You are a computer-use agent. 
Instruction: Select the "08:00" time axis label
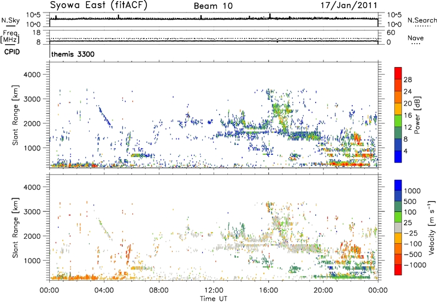coord(159,291)
